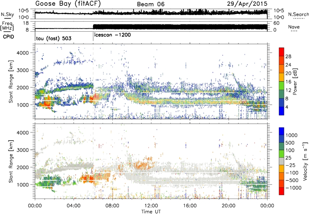The width and height of the screenshot is (309, 214).
Task: Click the '04:00' time tick label
Action: (x=73, y=206)
